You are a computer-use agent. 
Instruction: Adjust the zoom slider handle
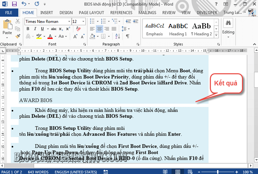[x=217, y=172]
